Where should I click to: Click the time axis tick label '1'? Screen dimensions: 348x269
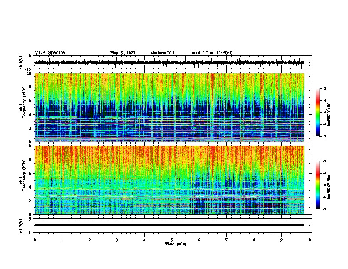62,240
